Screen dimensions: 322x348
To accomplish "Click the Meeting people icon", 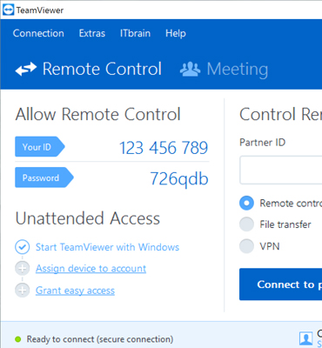I will pos(190,70).
